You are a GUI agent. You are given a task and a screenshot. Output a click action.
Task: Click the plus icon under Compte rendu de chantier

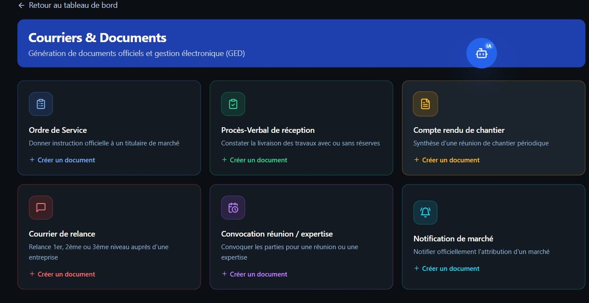pyautogui.click(x=416, y=160)
